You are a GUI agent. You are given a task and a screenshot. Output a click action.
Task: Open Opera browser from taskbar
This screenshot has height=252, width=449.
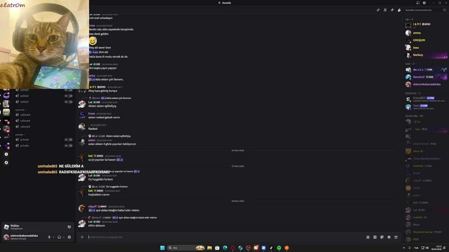tap(233, 248)
